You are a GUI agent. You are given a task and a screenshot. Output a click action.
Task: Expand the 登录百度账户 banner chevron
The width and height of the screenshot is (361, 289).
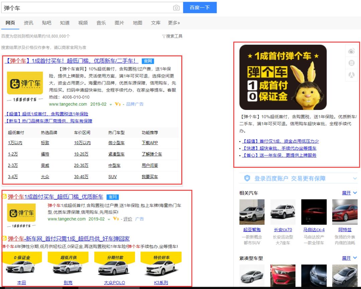pyautogui.click(x=355, y=178)
